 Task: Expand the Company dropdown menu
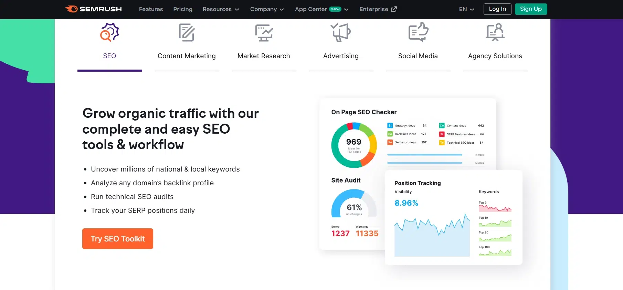pos(267,9)
